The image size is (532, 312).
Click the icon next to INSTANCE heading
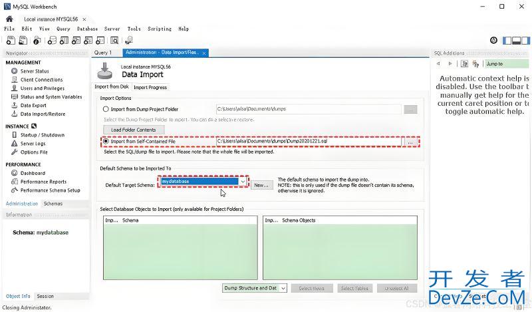point(34,126)
